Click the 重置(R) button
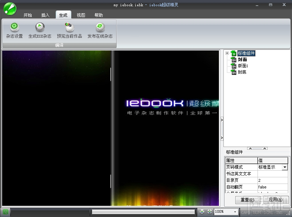The image size is (292, 217). click(x=247, y=200)
